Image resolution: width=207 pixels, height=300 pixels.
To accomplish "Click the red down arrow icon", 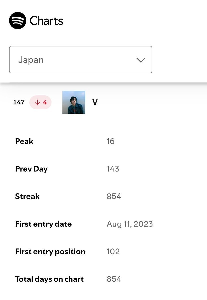I will [37, 102].
